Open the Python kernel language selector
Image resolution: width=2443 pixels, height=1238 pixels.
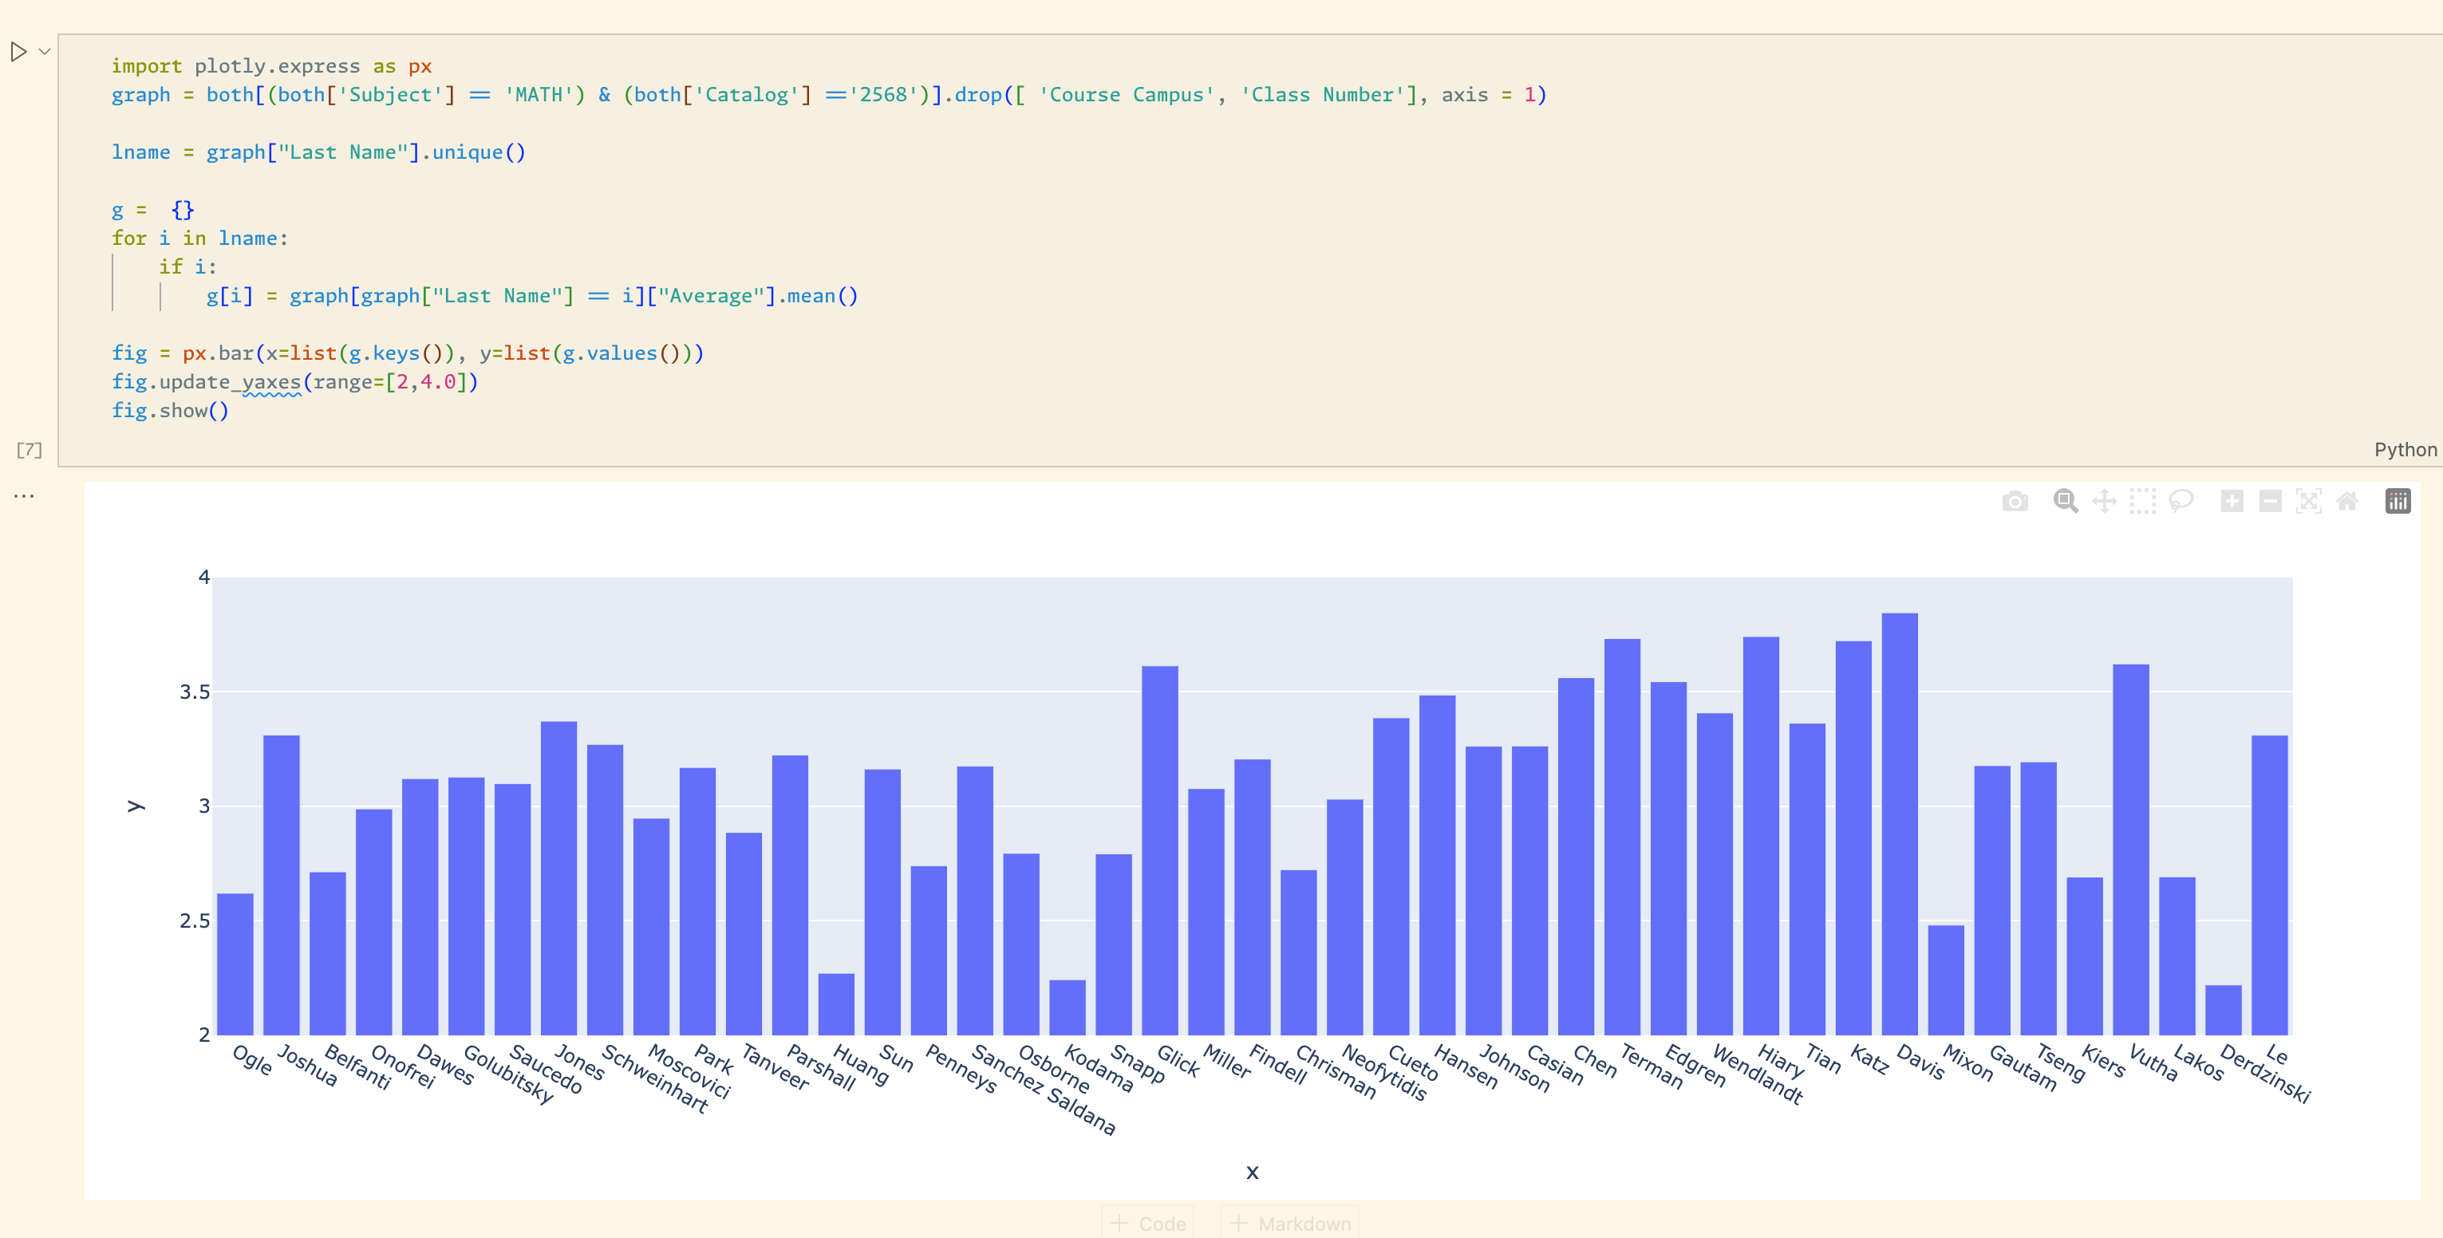pos(2406,449)
